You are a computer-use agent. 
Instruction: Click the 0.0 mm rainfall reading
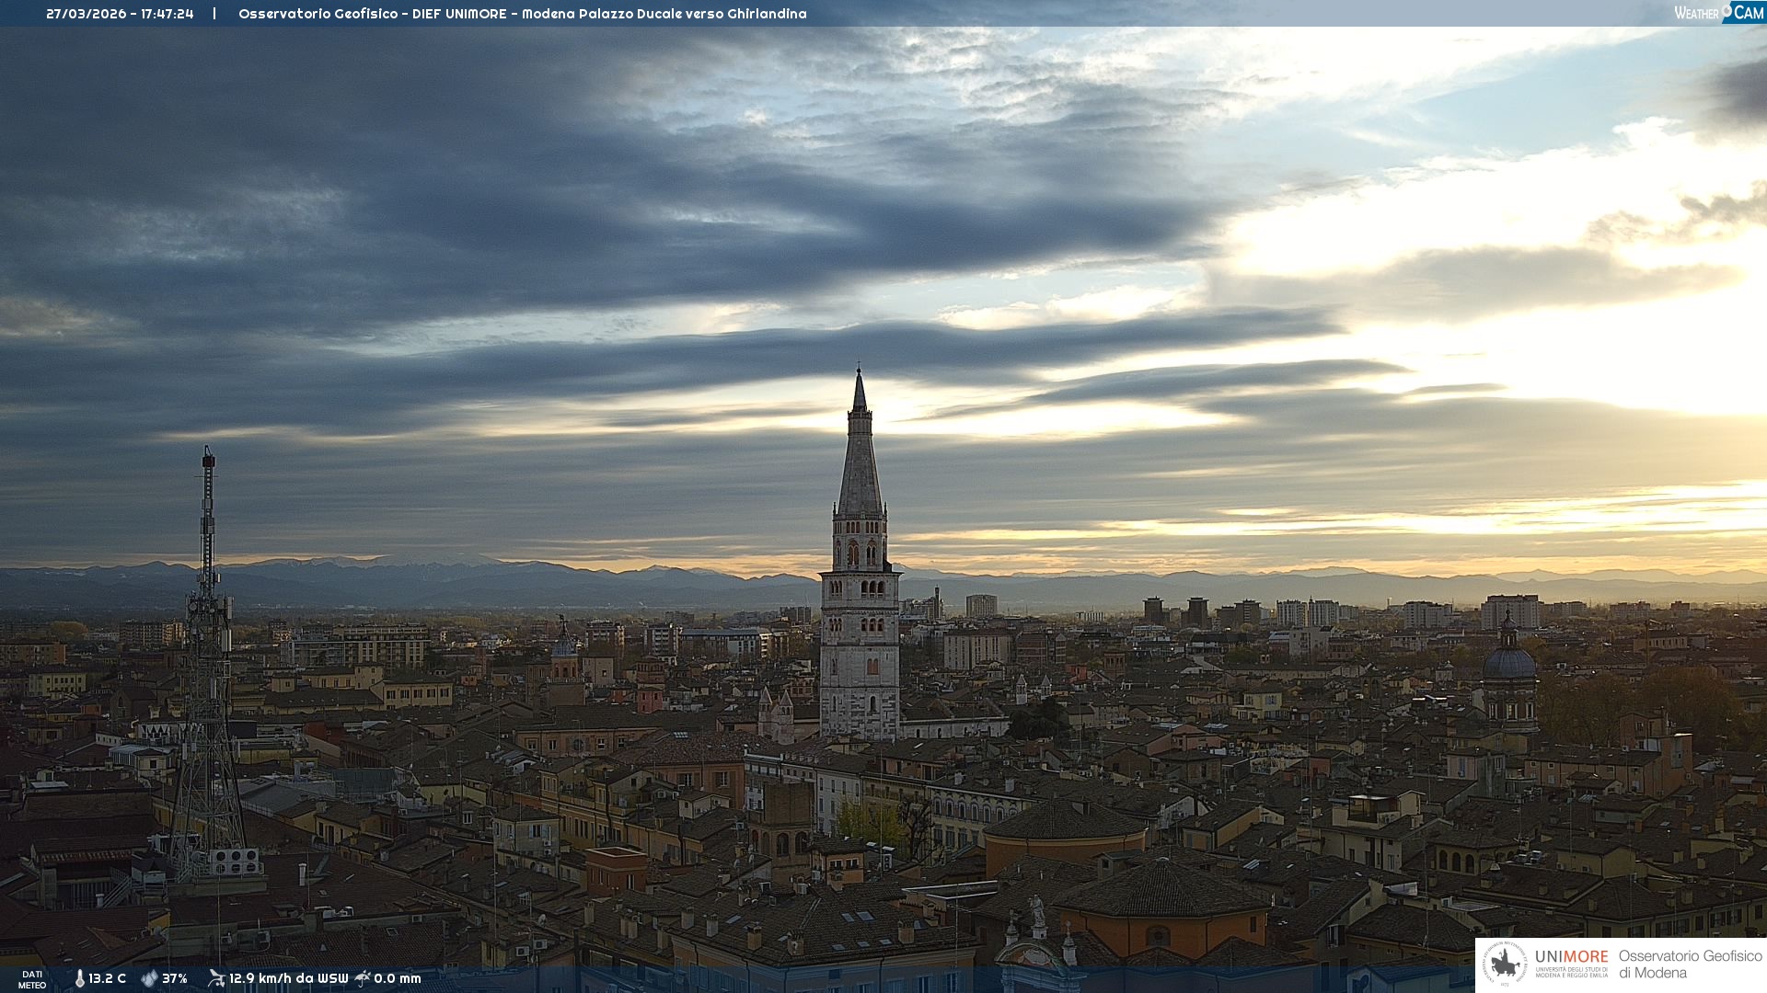tap(398, 978)
